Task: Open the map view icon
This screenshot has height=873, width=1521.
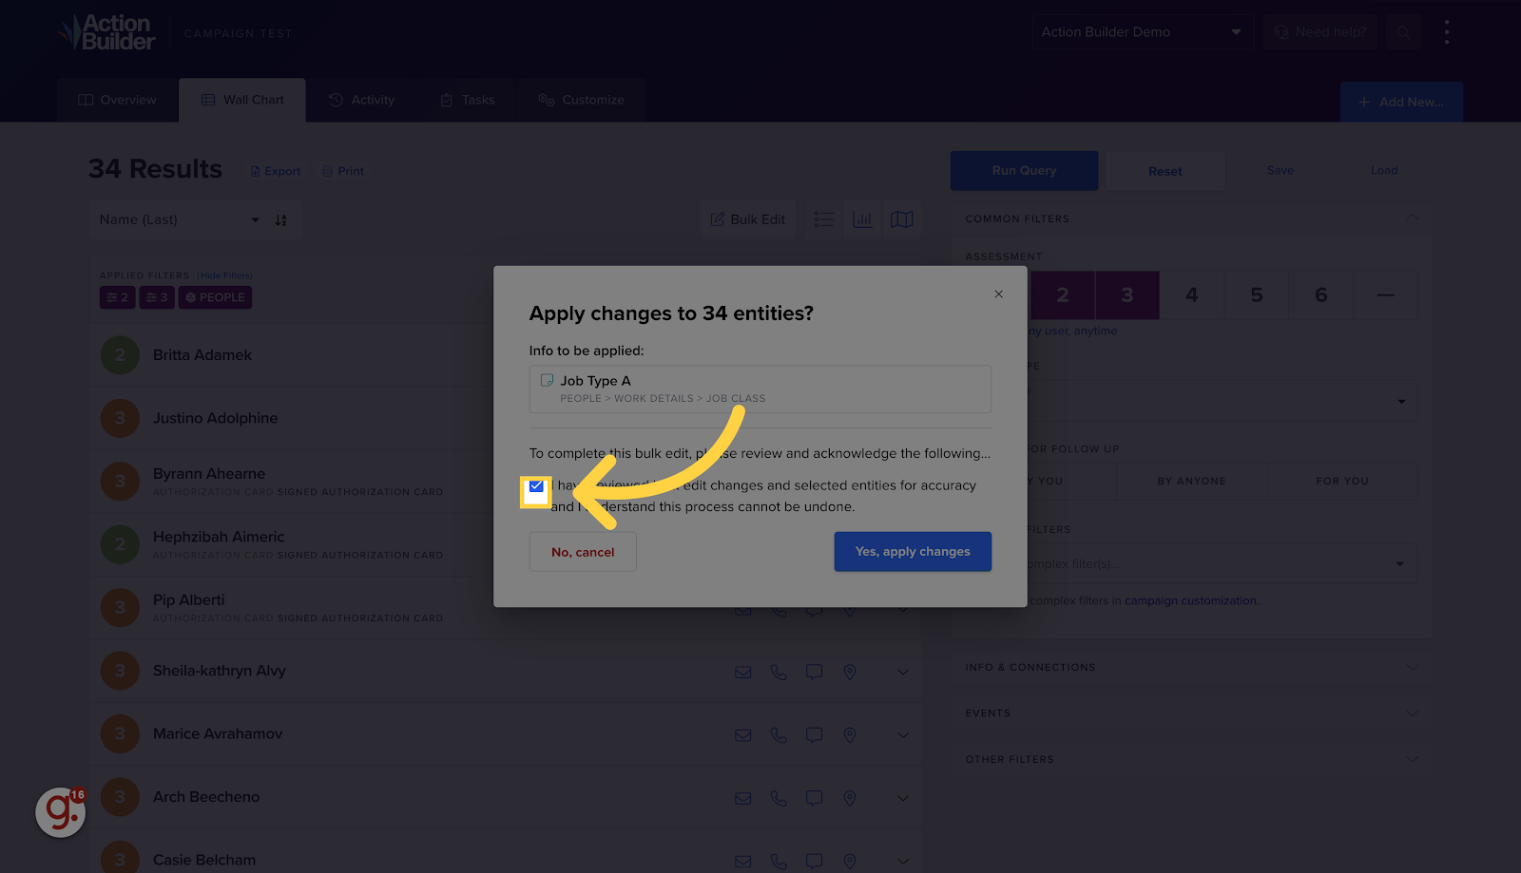Action: click(901, 219)
